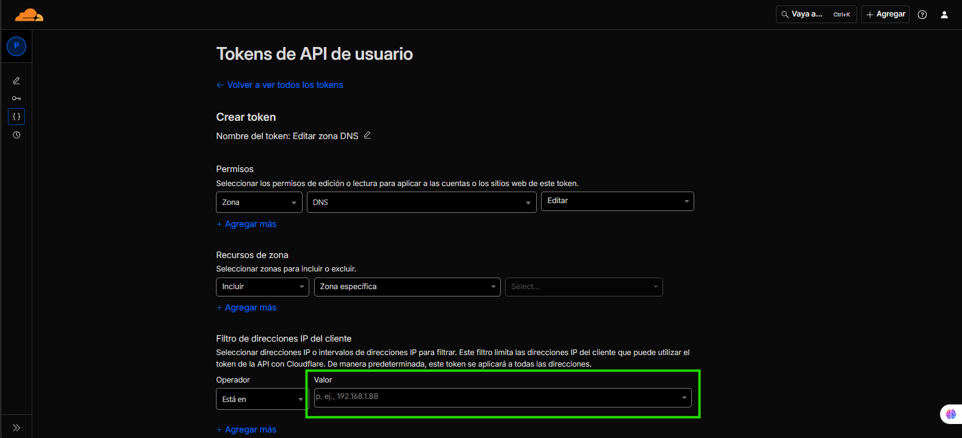Open the Incluir zone resources dropdown

tap(262, 287)
